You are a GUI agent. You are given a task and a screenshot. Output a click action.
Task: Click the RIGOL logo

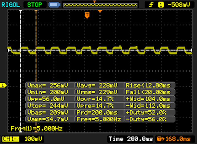(10, 5)
